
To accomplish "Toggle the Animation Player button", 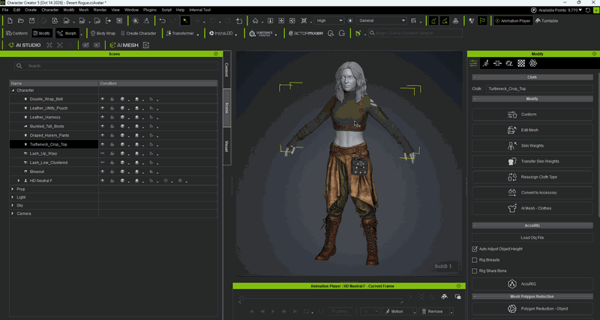I will (x=513, y=21).
